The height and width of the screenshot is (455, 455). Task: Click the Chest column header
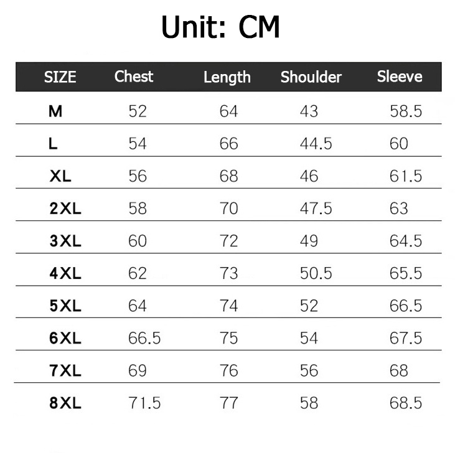(134, 77)
